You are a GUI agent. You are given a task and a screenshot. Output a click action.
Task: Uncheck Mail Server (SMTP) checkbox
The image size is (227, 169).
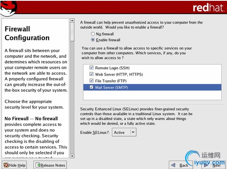(x=92, y=87)
